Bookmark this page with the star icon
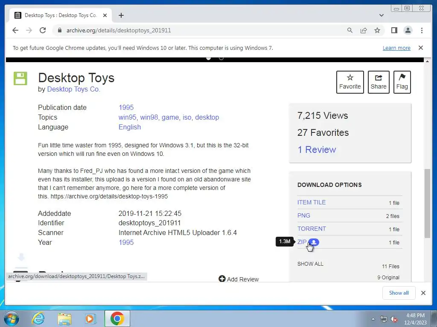Screen dimensions: 437x327 point(377,30)
